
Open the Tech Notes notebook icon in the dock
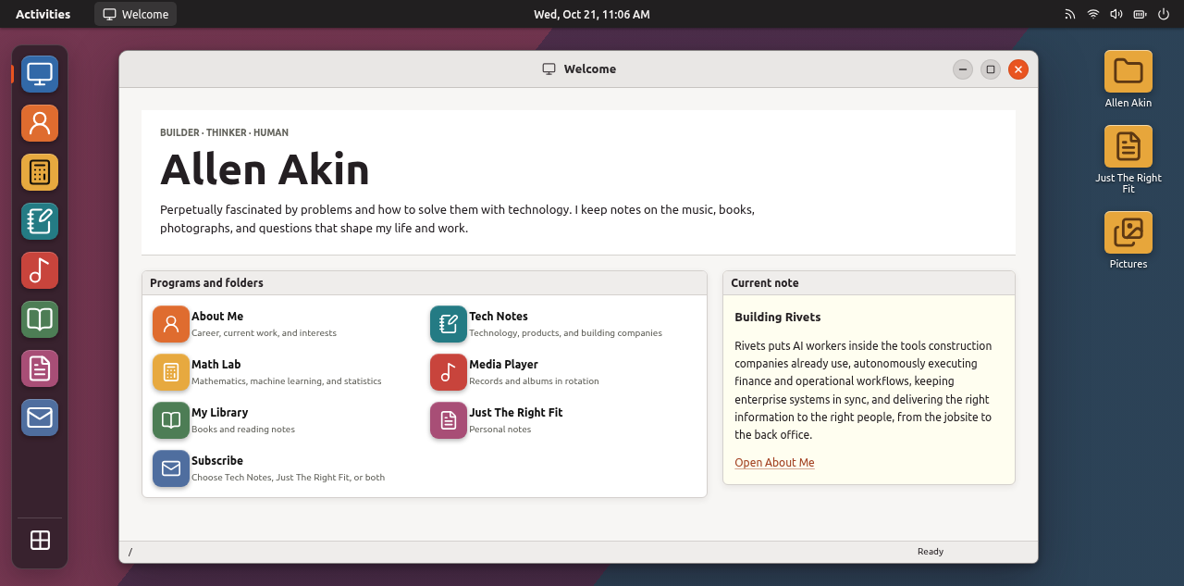click(x=40, y=221)
